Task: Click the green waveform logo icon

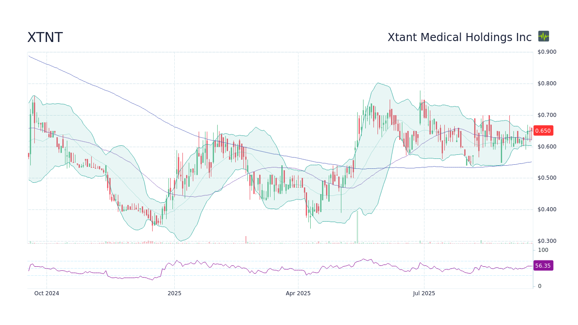Action: [x=543, y=37]
